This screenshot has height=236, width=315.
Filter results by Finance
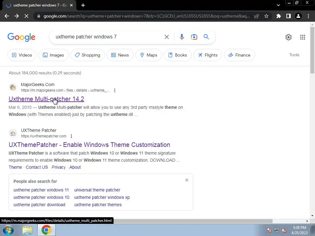click(x=239, y=55)
